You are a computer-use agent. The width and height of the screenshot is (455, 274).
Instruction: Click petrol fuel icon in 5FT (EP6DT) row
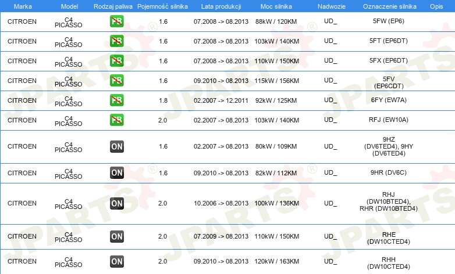[x=116, y=41]
